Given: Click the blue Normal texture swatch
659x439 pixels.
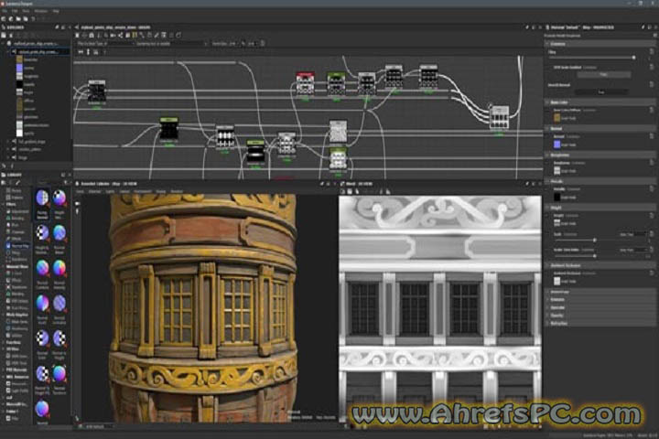Looking at the screenshot, I should pos(556,145).
